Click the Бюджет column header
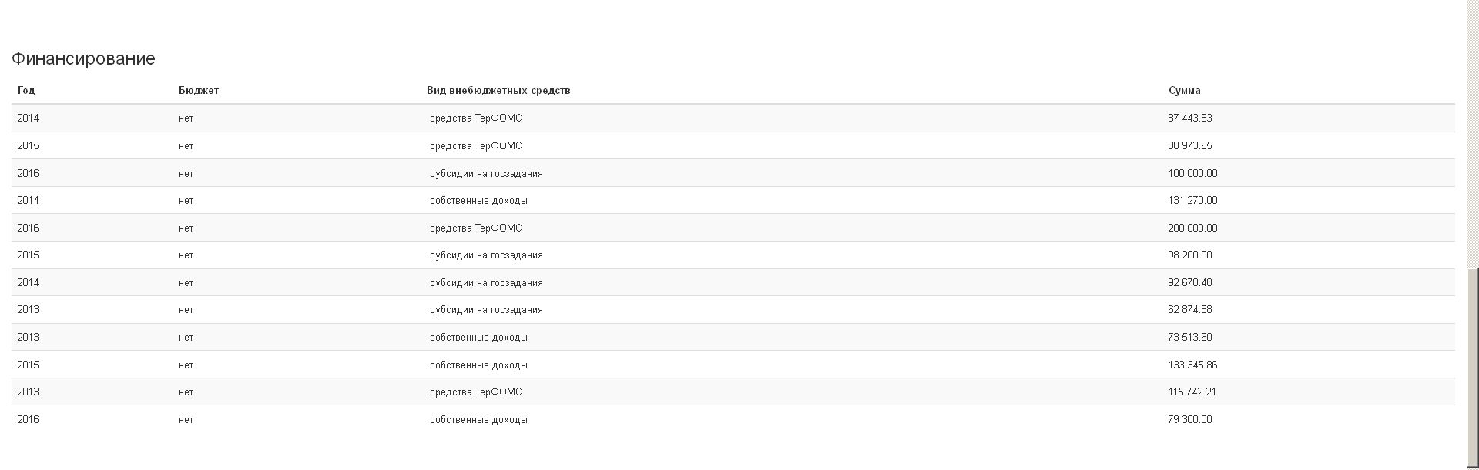This screenshot has width=1479, height=470. coord(199,90)
